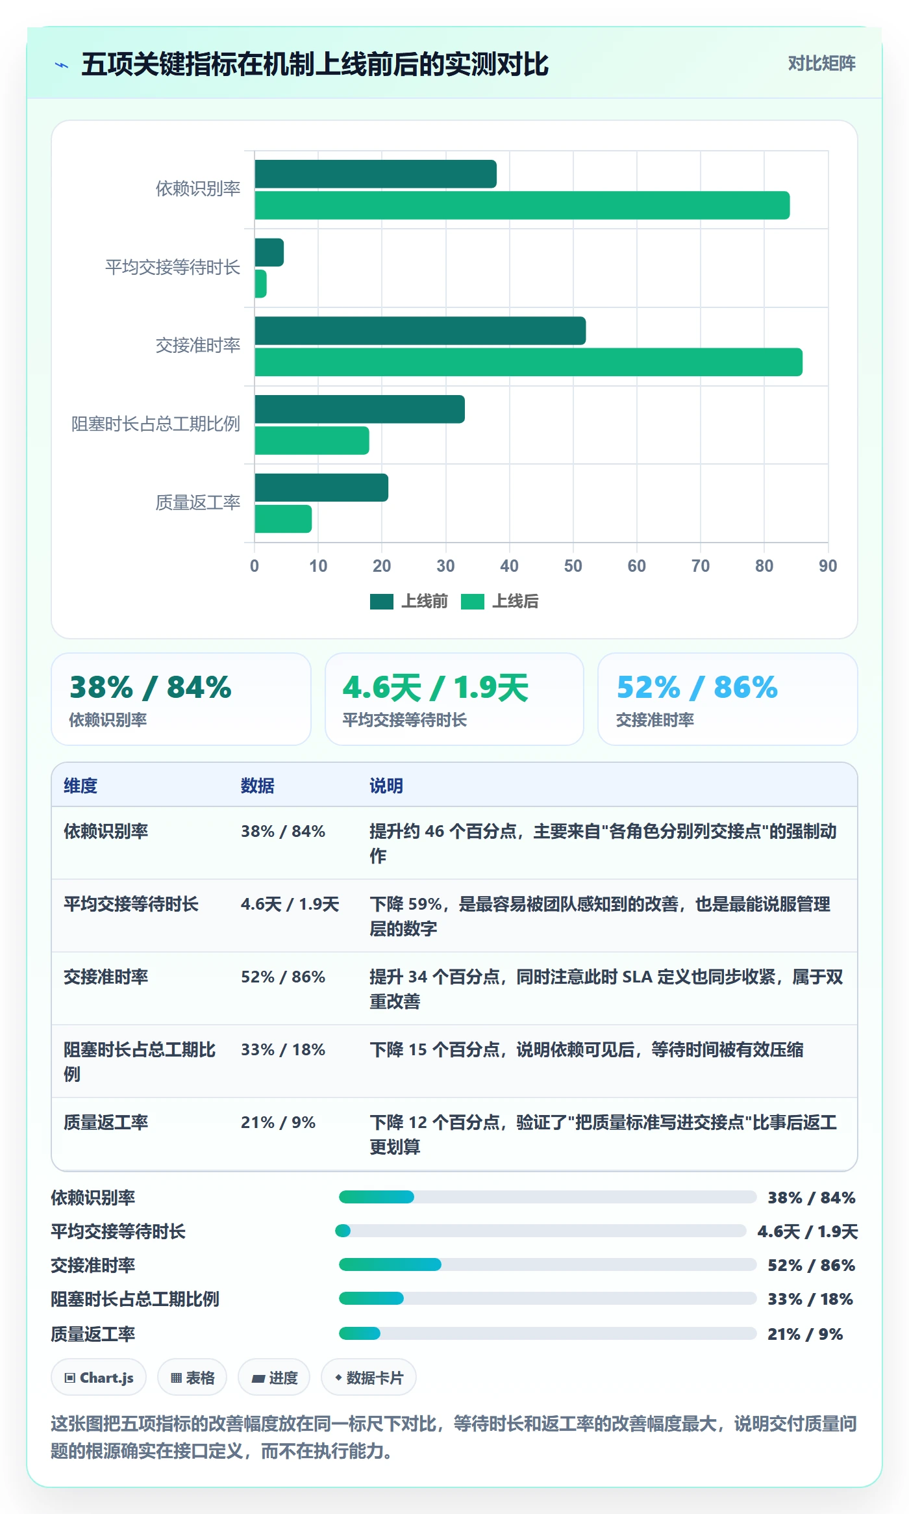Click the 质量返工率 progress bar
Image resolution: width=909 pixels, height=1514 pixels.
547,1333
